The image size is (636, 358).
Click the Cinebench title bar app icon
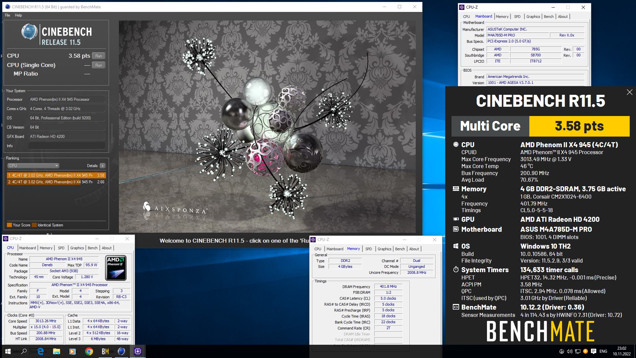coord(7,7)
